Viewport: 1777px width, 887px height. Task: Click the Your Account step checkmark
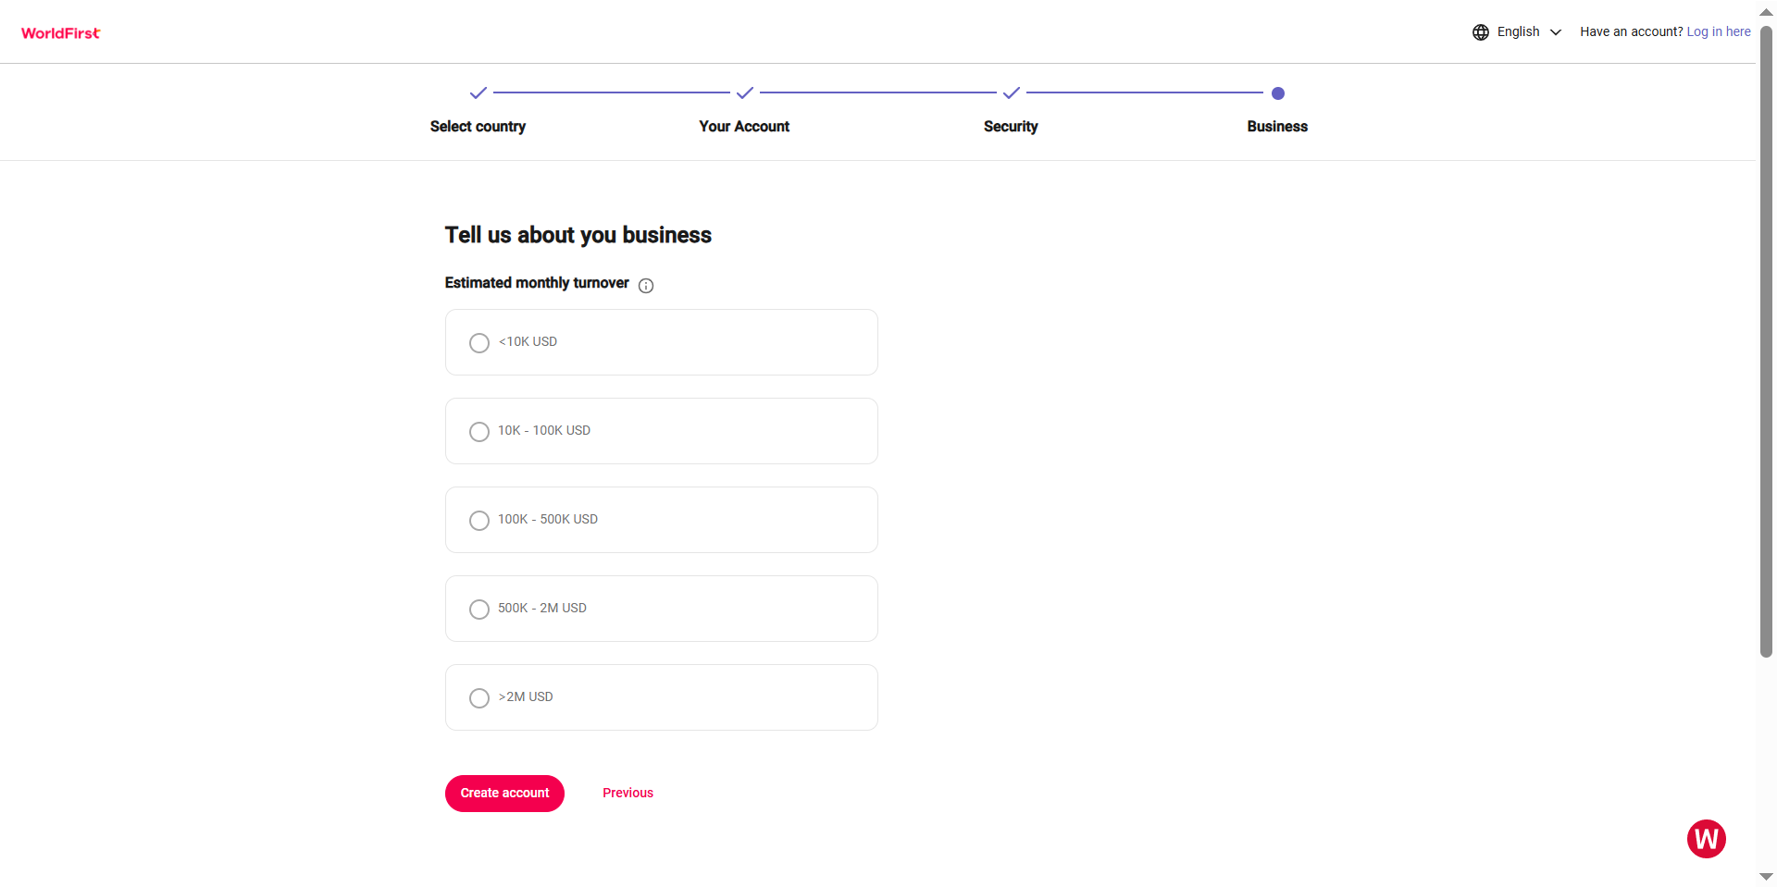[x=745, y=93]
